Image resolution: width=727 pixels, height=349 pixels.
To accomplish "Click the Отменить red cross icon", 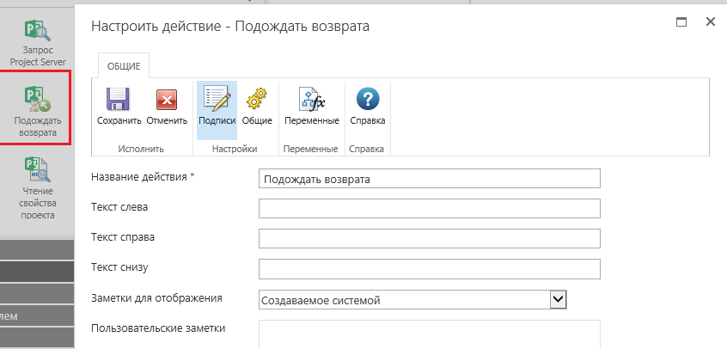I will point(167,100).
